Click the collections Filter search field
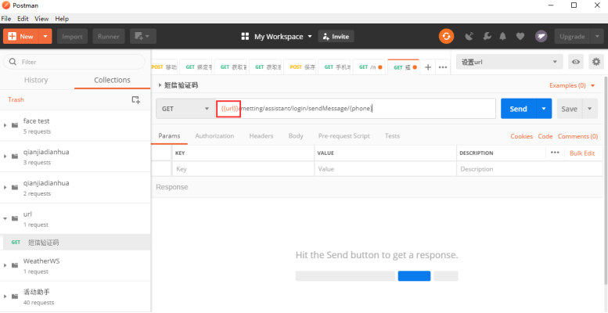The image size is (608, 313). point(74,62)
